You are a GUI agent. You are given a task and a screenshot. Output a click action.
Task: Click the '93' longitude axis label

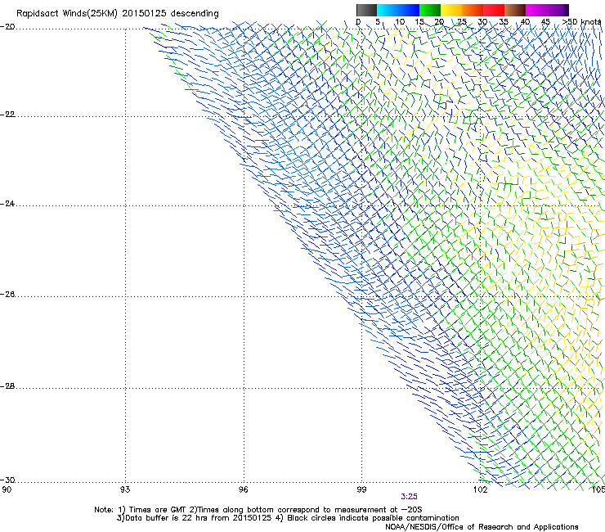(x=125, y=490)
